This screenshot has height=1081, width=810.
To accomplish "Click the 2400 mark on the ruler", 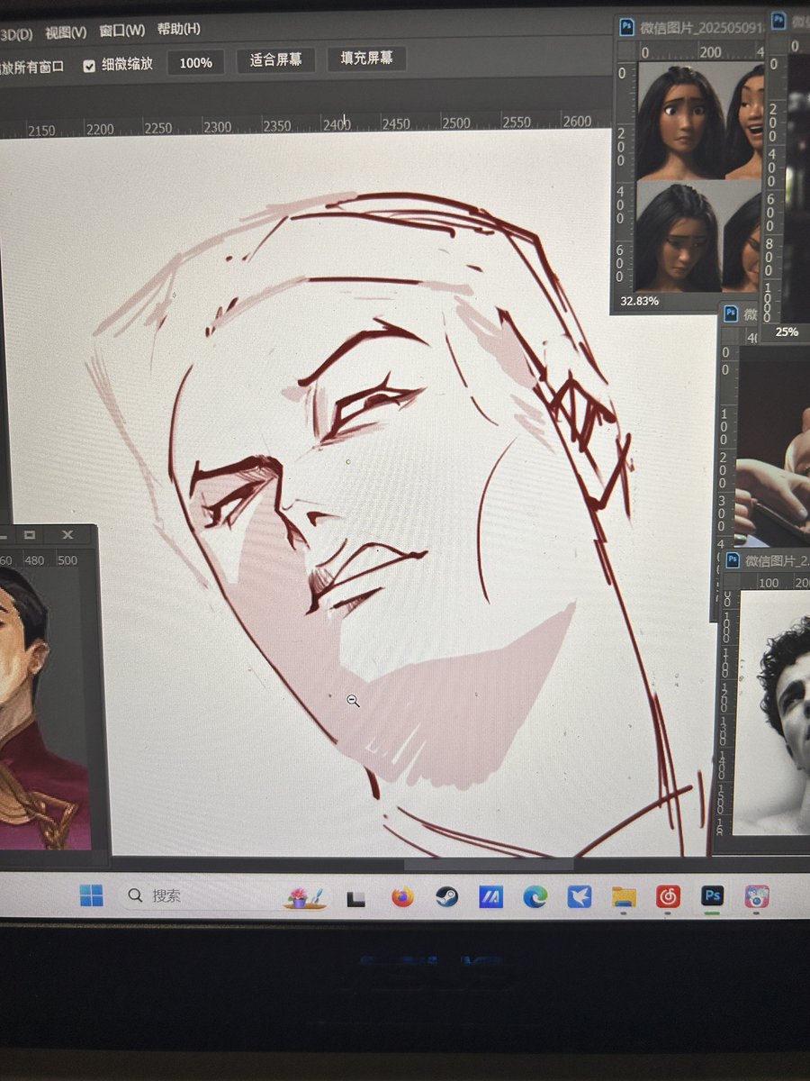I will 337,124.
